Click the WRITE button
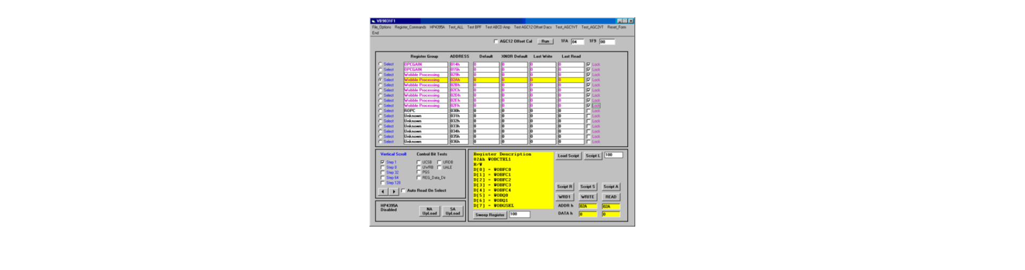This screenshot has height=270, width=1025. (x=587, y=197)
